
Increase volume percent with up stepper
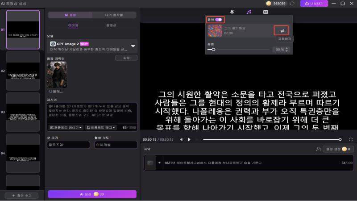pyautogui.click(x=286, y=48)
